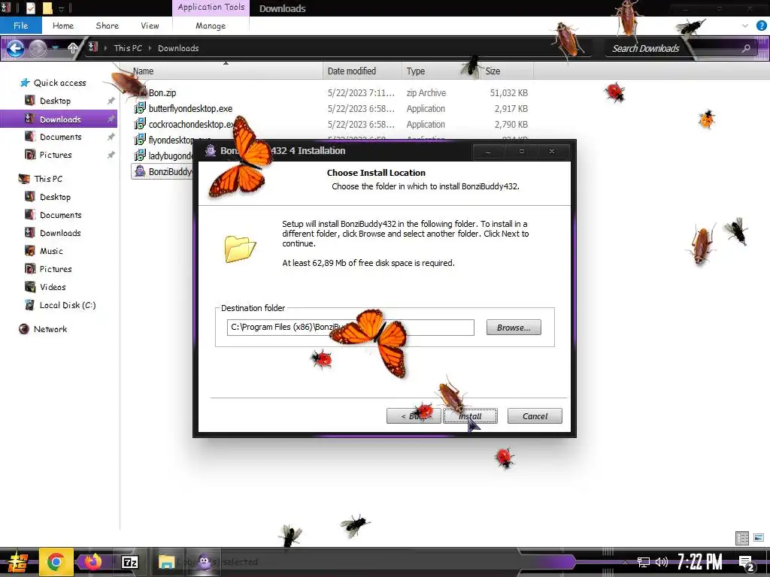Select the Application Tools contextual tab
Screen dimensions: 770x577
[211, 8]
